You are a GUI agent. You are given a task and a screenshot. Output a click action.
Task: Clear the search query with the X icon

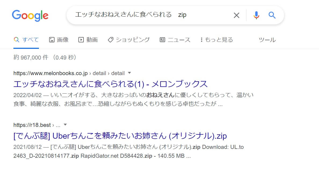pyautogui.click(x=236, y=15)
